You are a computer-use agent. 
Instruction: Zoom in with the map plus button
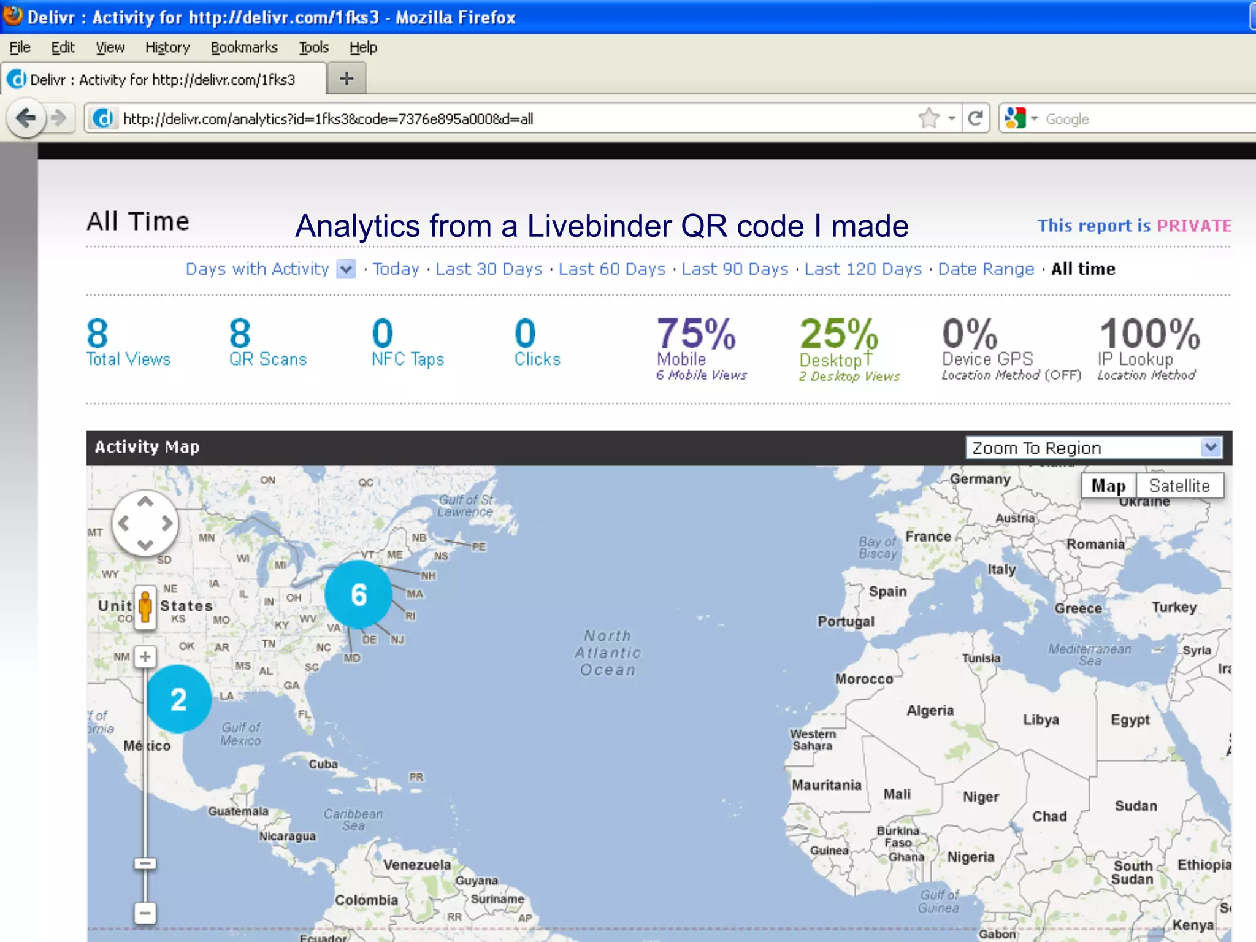point(145,657)
